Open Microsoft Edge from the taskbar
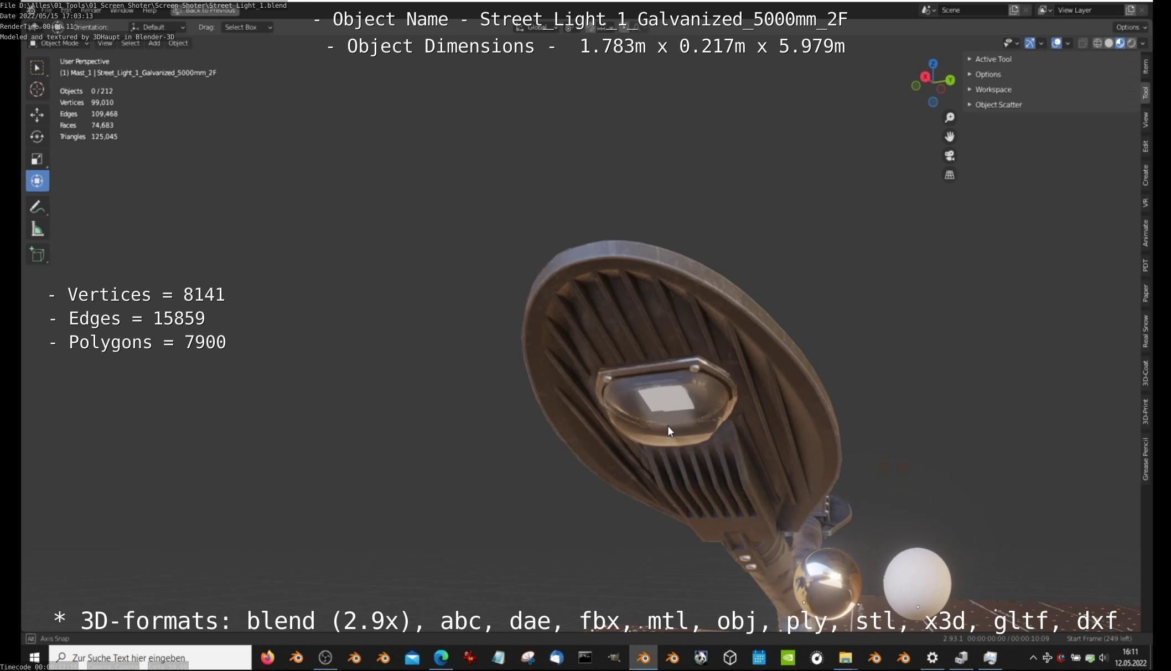Screen dimensions: 1171x671 point(441,658)
